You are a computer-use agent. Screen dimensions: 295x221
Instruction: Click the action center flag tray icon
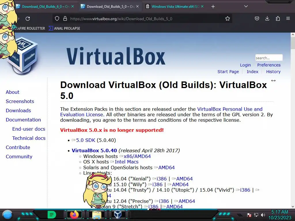tap(249, 215)
